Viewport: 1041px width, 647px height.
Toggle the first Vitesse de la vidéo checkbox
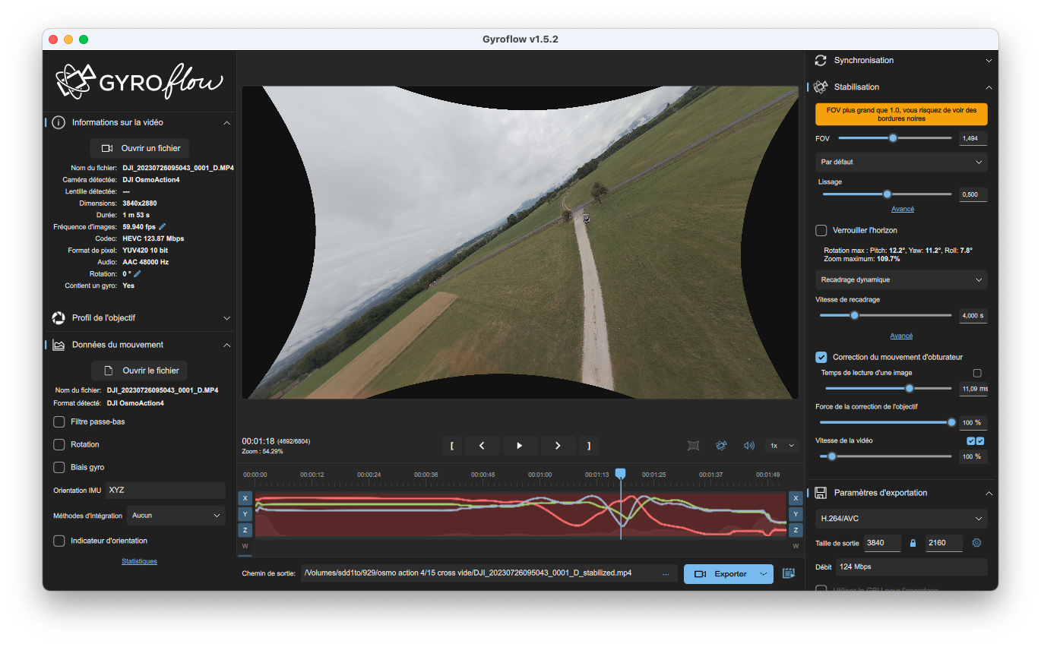point(971,440)
